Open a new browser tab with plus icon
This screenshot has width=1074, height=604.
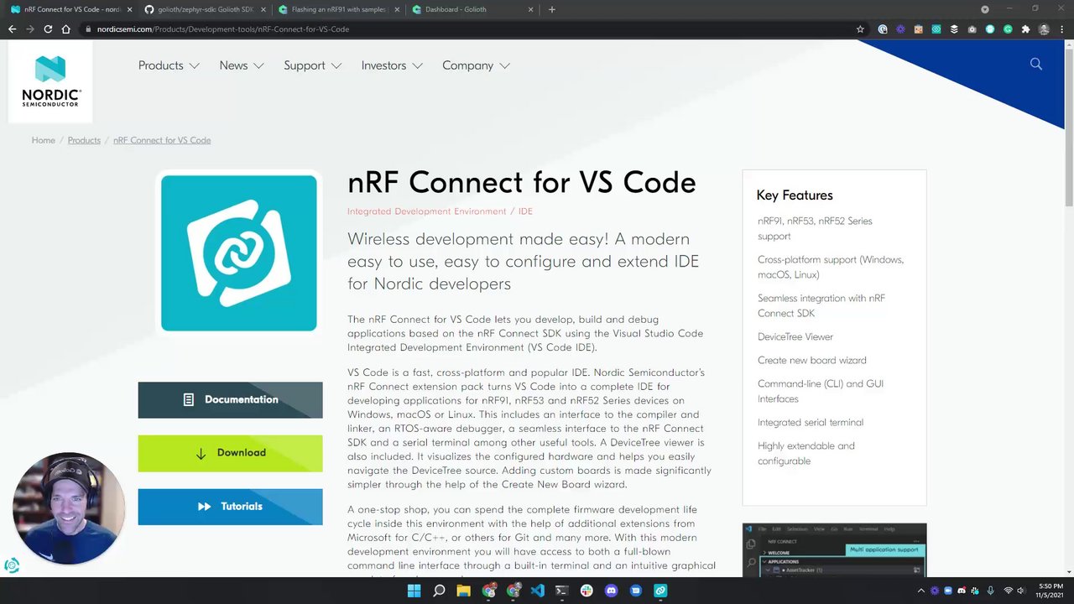click(551, 9)
